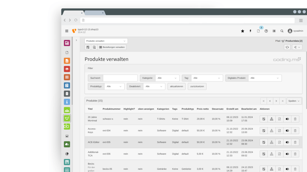Screen dimensions: 307x172
Task: Open the search in the top bar
Action: click(282, 31)
